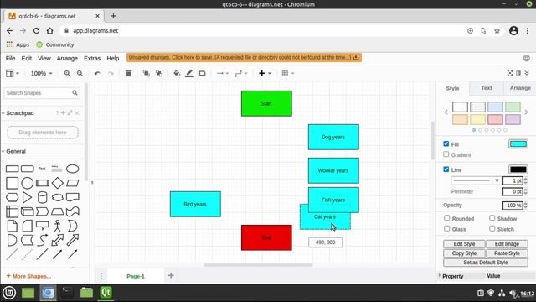This screenshot has width=536, height=302.
Task: Click the Edit Style button
Action: (464, 244)
